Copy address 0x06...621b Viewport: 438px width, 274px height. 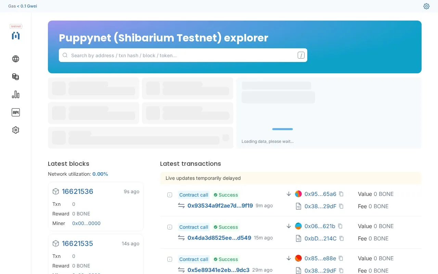click(x=340, y=226)
